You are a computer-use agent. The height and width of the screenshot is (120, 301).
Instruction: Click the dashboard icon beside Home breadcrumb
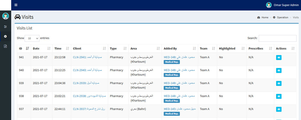pos(259,17)
